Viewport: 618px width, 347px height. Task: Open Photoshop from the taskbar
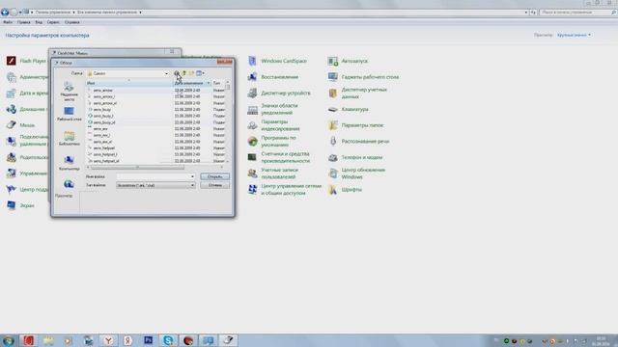[x=148, y=340]
